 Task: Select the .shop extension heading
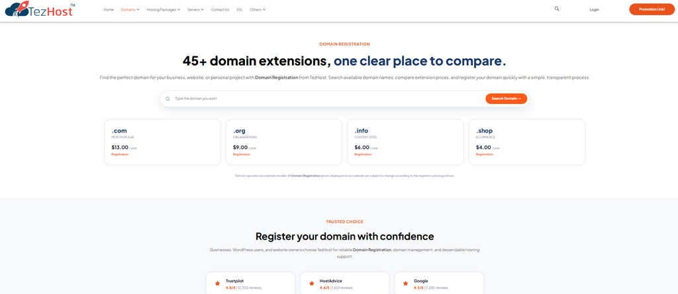point(484,130)
